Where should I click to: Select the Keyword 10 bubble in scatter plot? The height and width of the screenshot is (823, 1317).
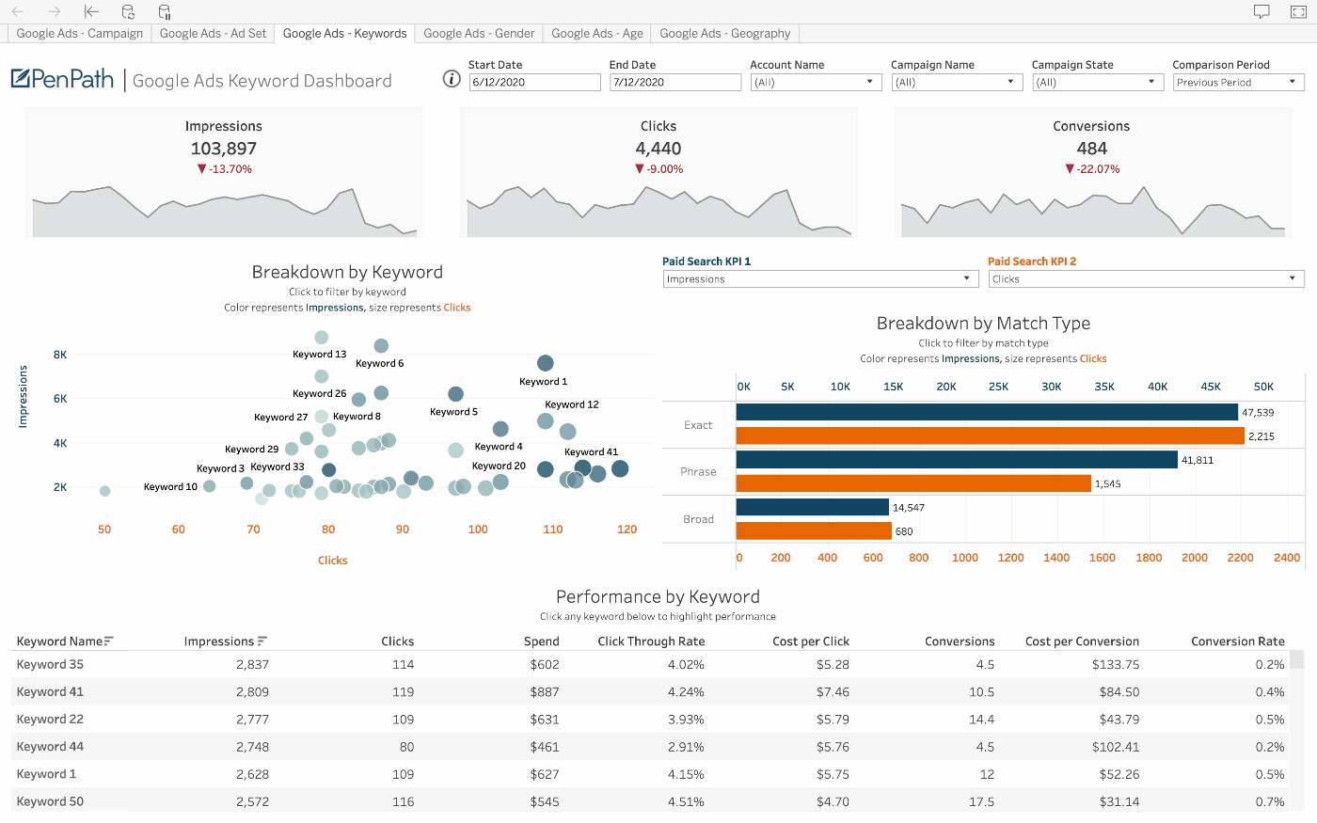(209, 486)
